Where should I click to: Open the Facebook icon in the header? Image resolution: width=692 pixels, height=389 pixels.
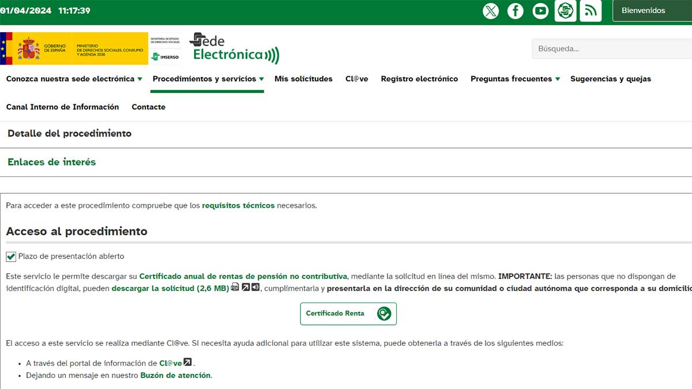point(516,10)
